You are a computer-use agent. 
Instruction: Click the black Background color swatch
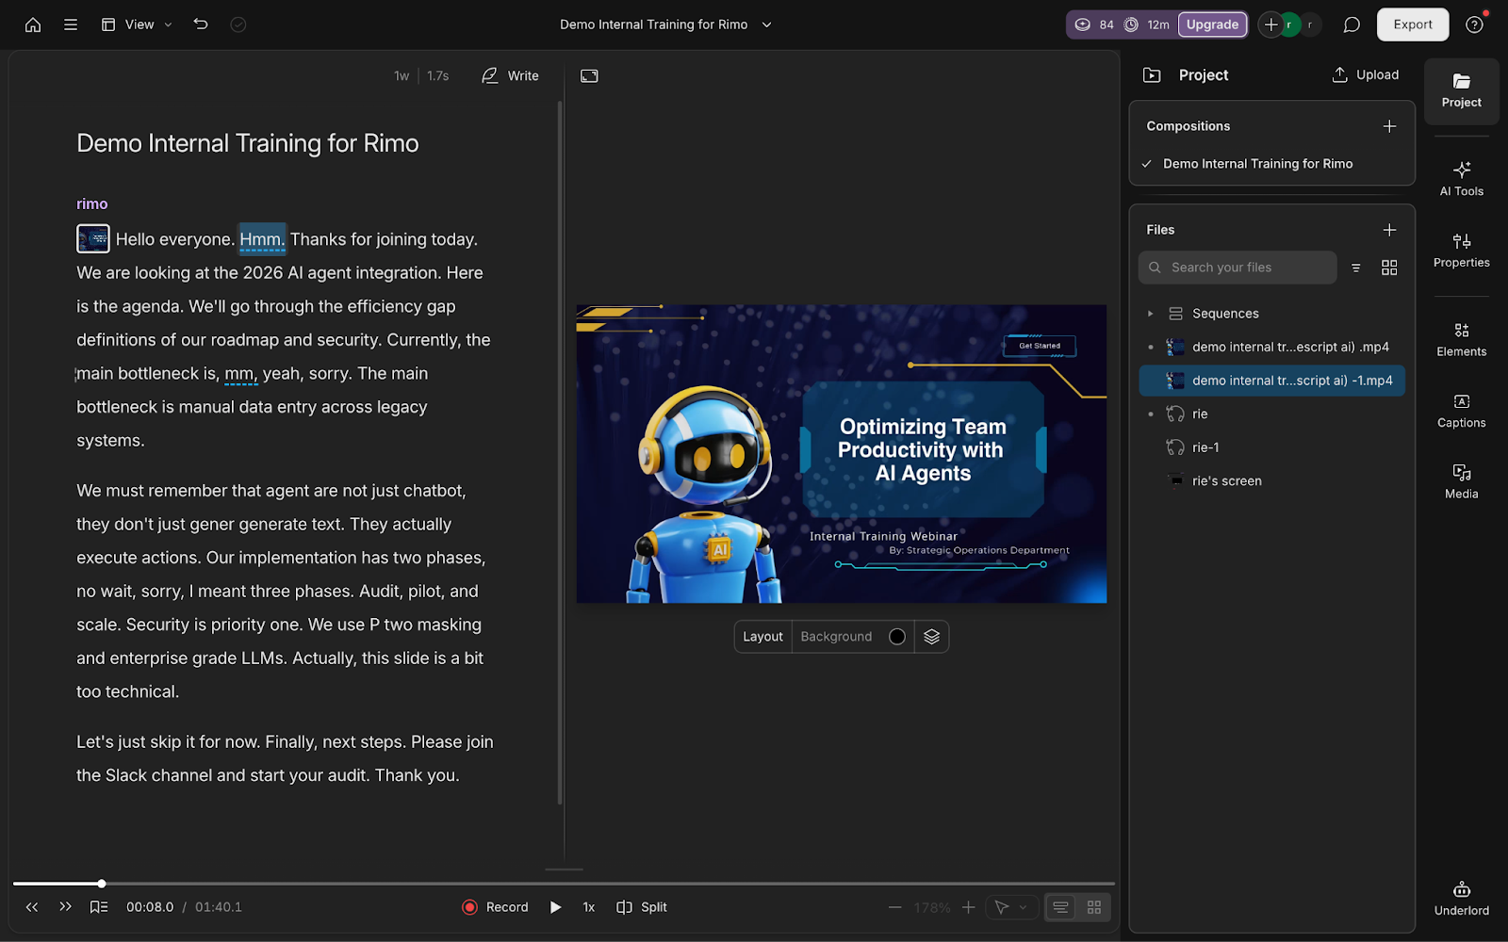pyautogui.click(x=897, y=637)
